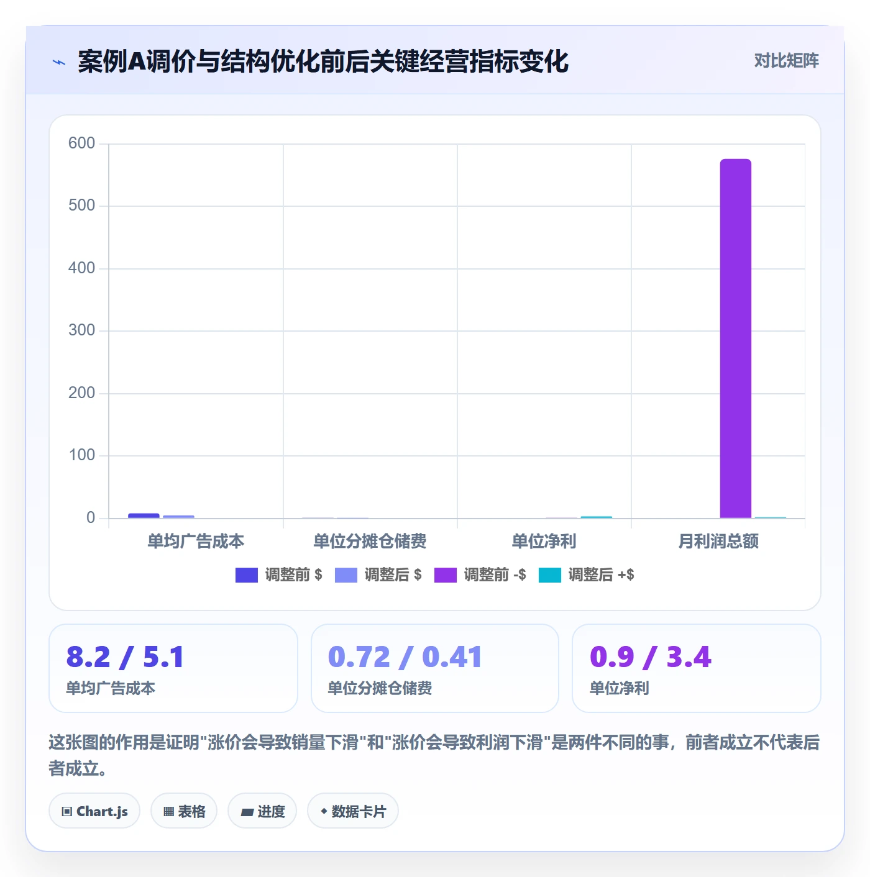
Task: Click the description paragraph starting 这张图的作用
Action: tap(434, 755)
